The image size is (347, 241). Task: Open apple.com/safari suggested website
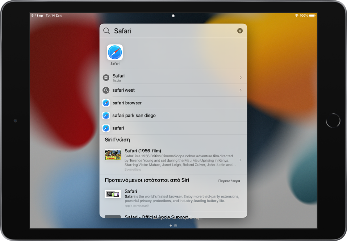173,199
